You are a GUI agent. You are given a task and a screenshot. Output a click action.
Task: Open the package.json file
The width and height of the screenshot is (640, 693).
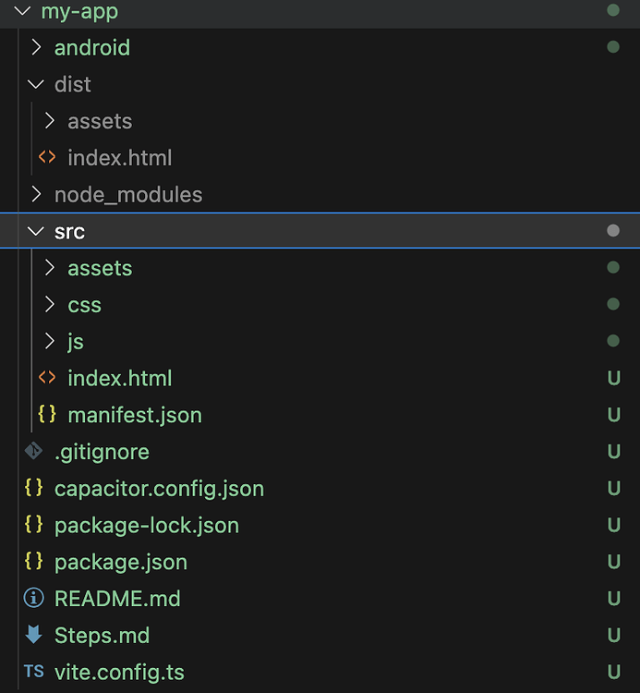tap(120, 562)
